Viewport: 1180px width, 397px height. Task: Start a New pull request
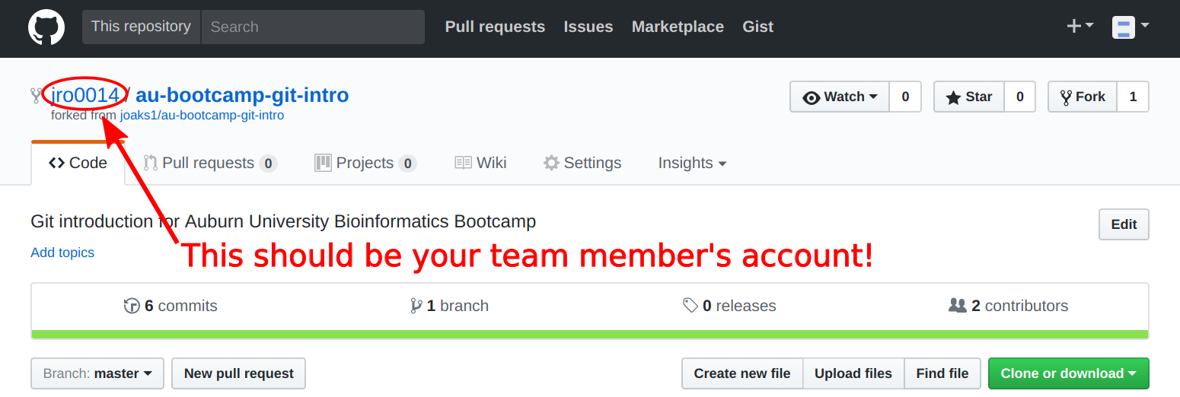[x=238, y=373]
